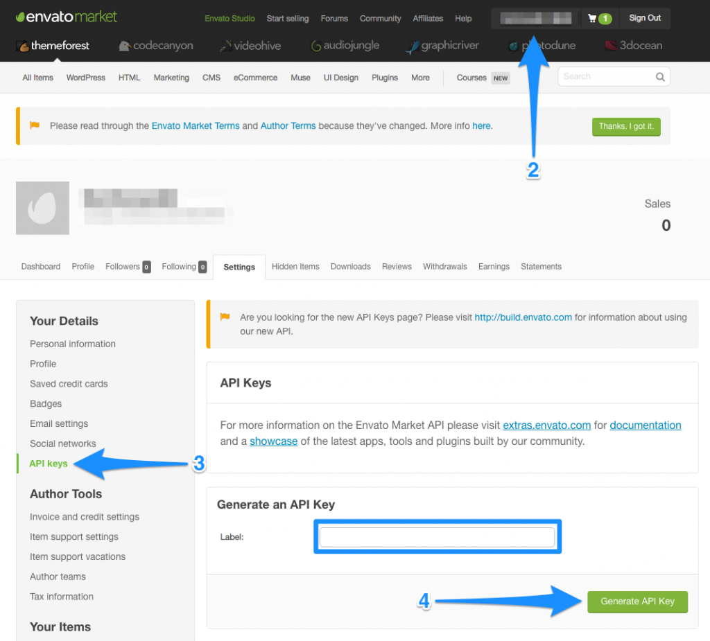Open the Reviews tab
The image size is (710, 641).
point(397,267)
